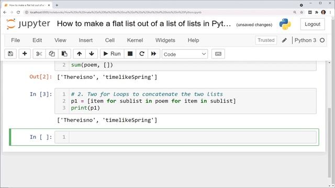Bookmark this page with star icon
335x188 pixels.
click(301, 13)
